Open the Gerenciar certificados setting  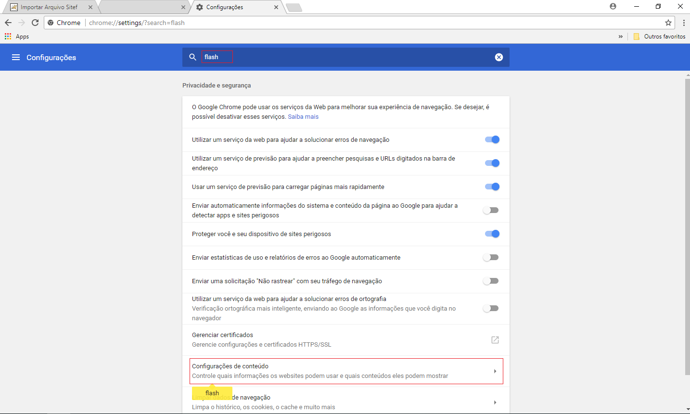click(x=346, y=340)
